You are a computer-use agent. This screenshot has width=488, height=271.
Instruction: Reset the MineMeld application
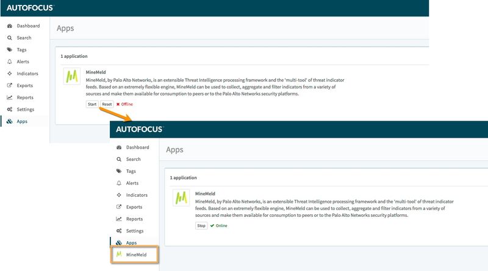(107, 104)
